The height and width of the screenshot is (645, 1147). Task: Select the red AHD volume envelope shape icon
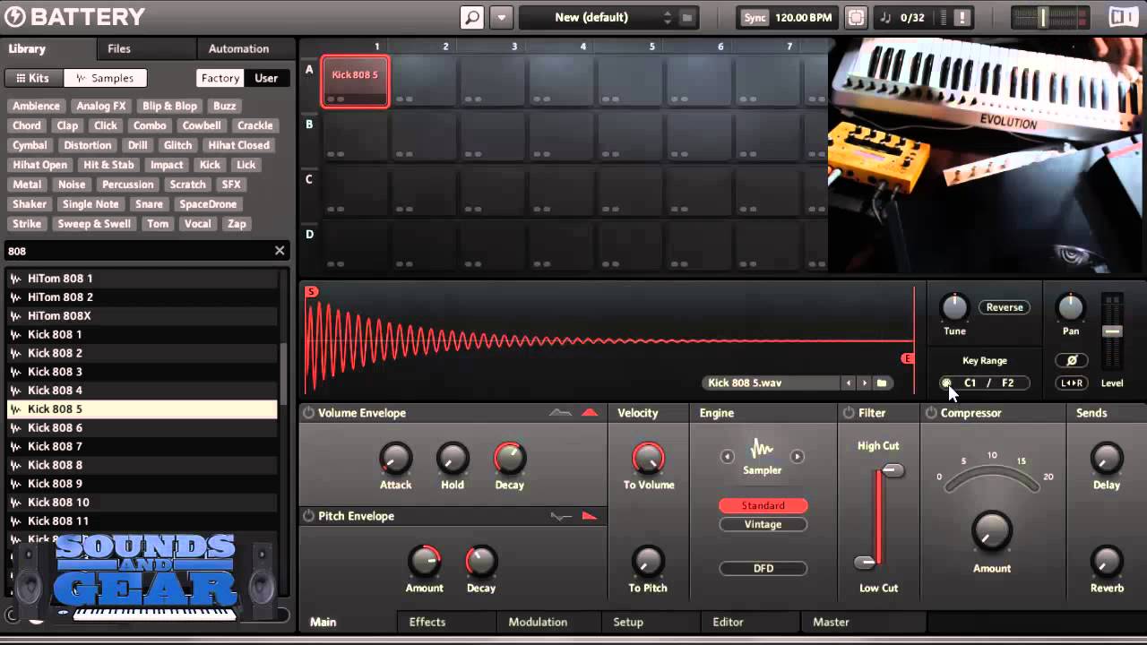point(590,413)
